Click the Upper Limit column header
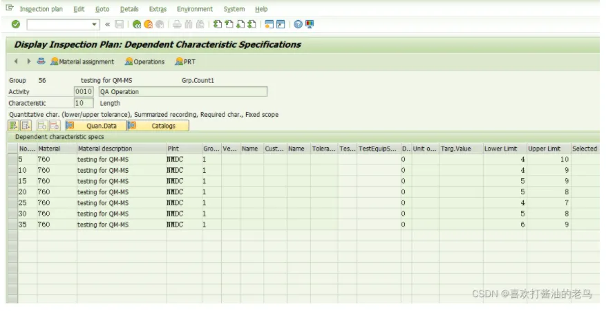Viewport: 606px width, 311px height. coord(549,149)
